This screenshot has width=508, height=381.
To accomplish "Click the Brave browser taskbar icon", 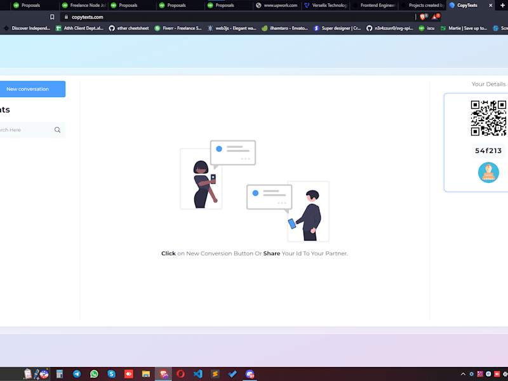I will (163, 374).
